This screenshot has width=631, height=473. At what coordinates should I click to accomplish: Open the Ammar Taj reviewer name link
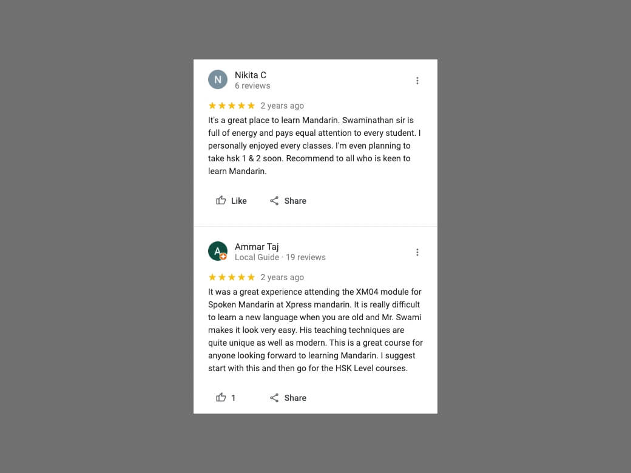(257, 247)
